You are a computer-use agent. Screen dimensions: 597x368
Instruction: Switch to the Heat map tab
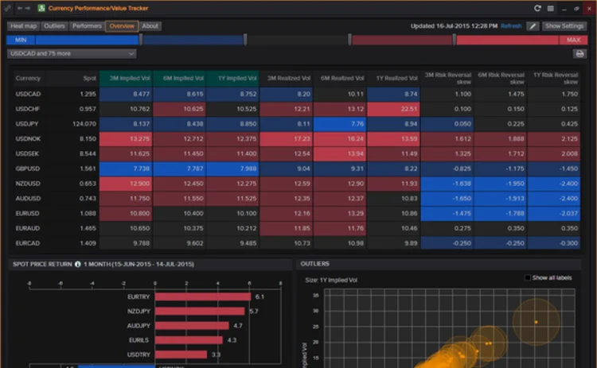[x=23, y=26]
